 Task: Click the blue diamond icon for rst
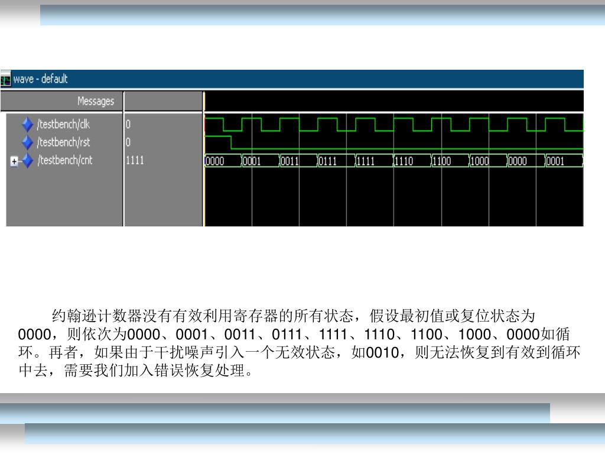[x=27, y=142]
